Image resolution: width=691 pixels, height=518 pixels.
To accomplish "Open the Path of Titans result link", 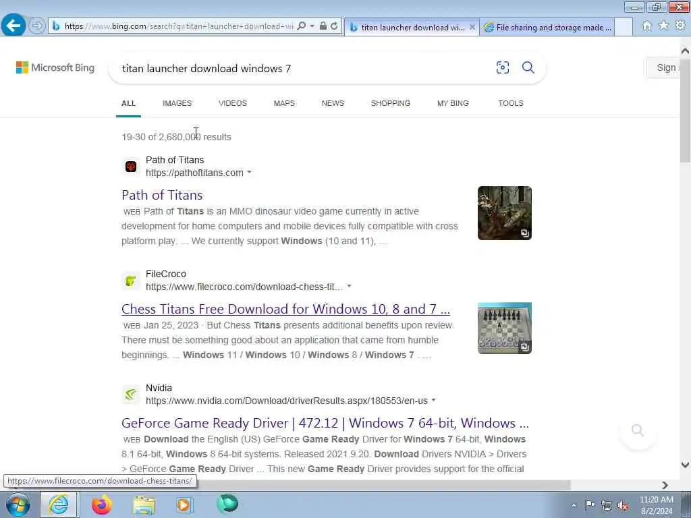I will click(x=162, y=195).
